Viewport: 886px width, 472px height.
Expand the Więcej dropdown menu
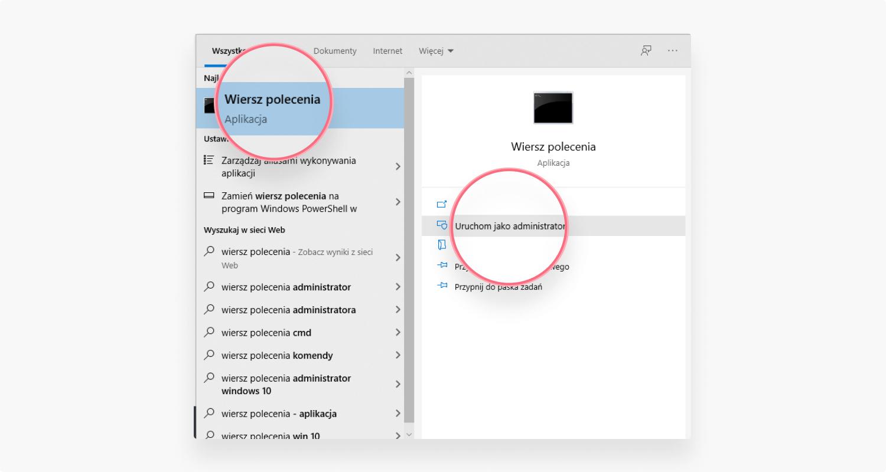[x=436, y=51]
